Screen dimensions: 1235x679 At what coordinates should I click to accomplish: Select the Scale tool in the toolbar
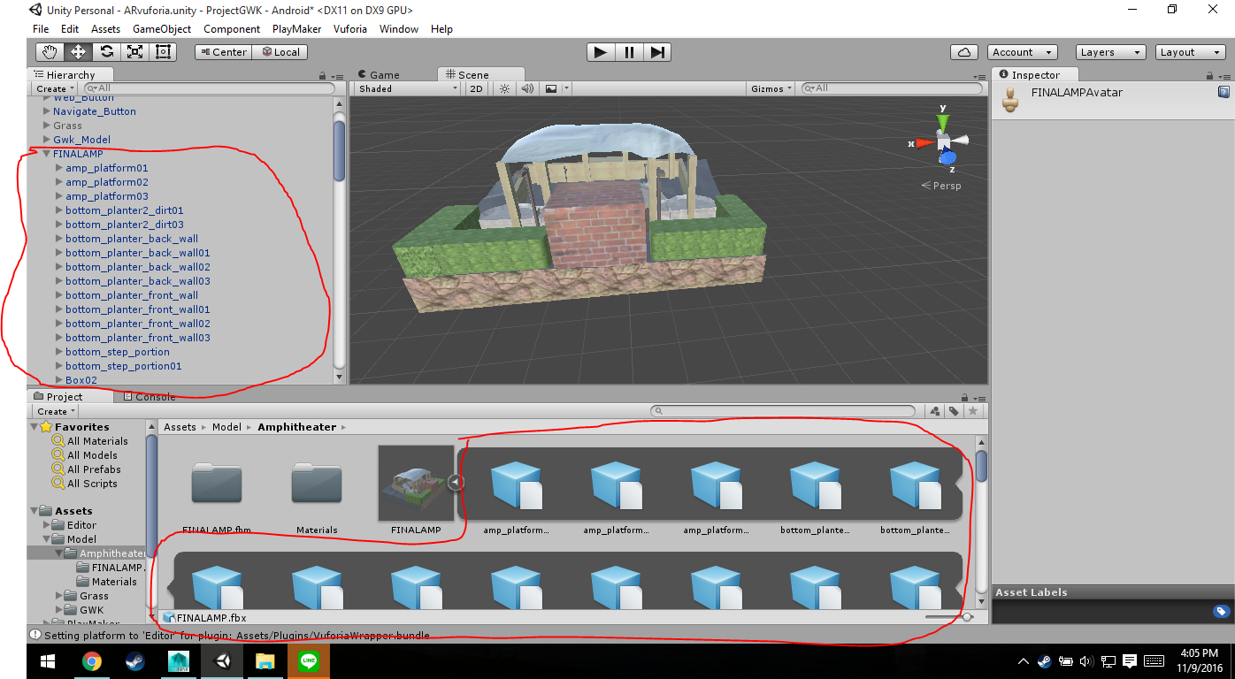(134, 52)
